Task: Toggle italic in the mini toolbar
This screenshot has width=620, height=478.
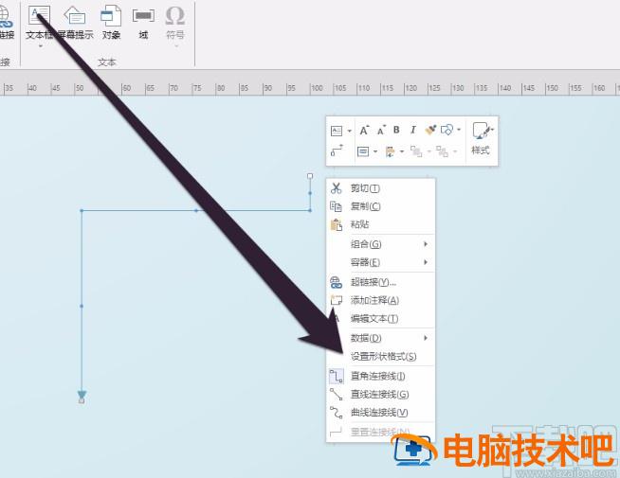Action: click(413, 130)
